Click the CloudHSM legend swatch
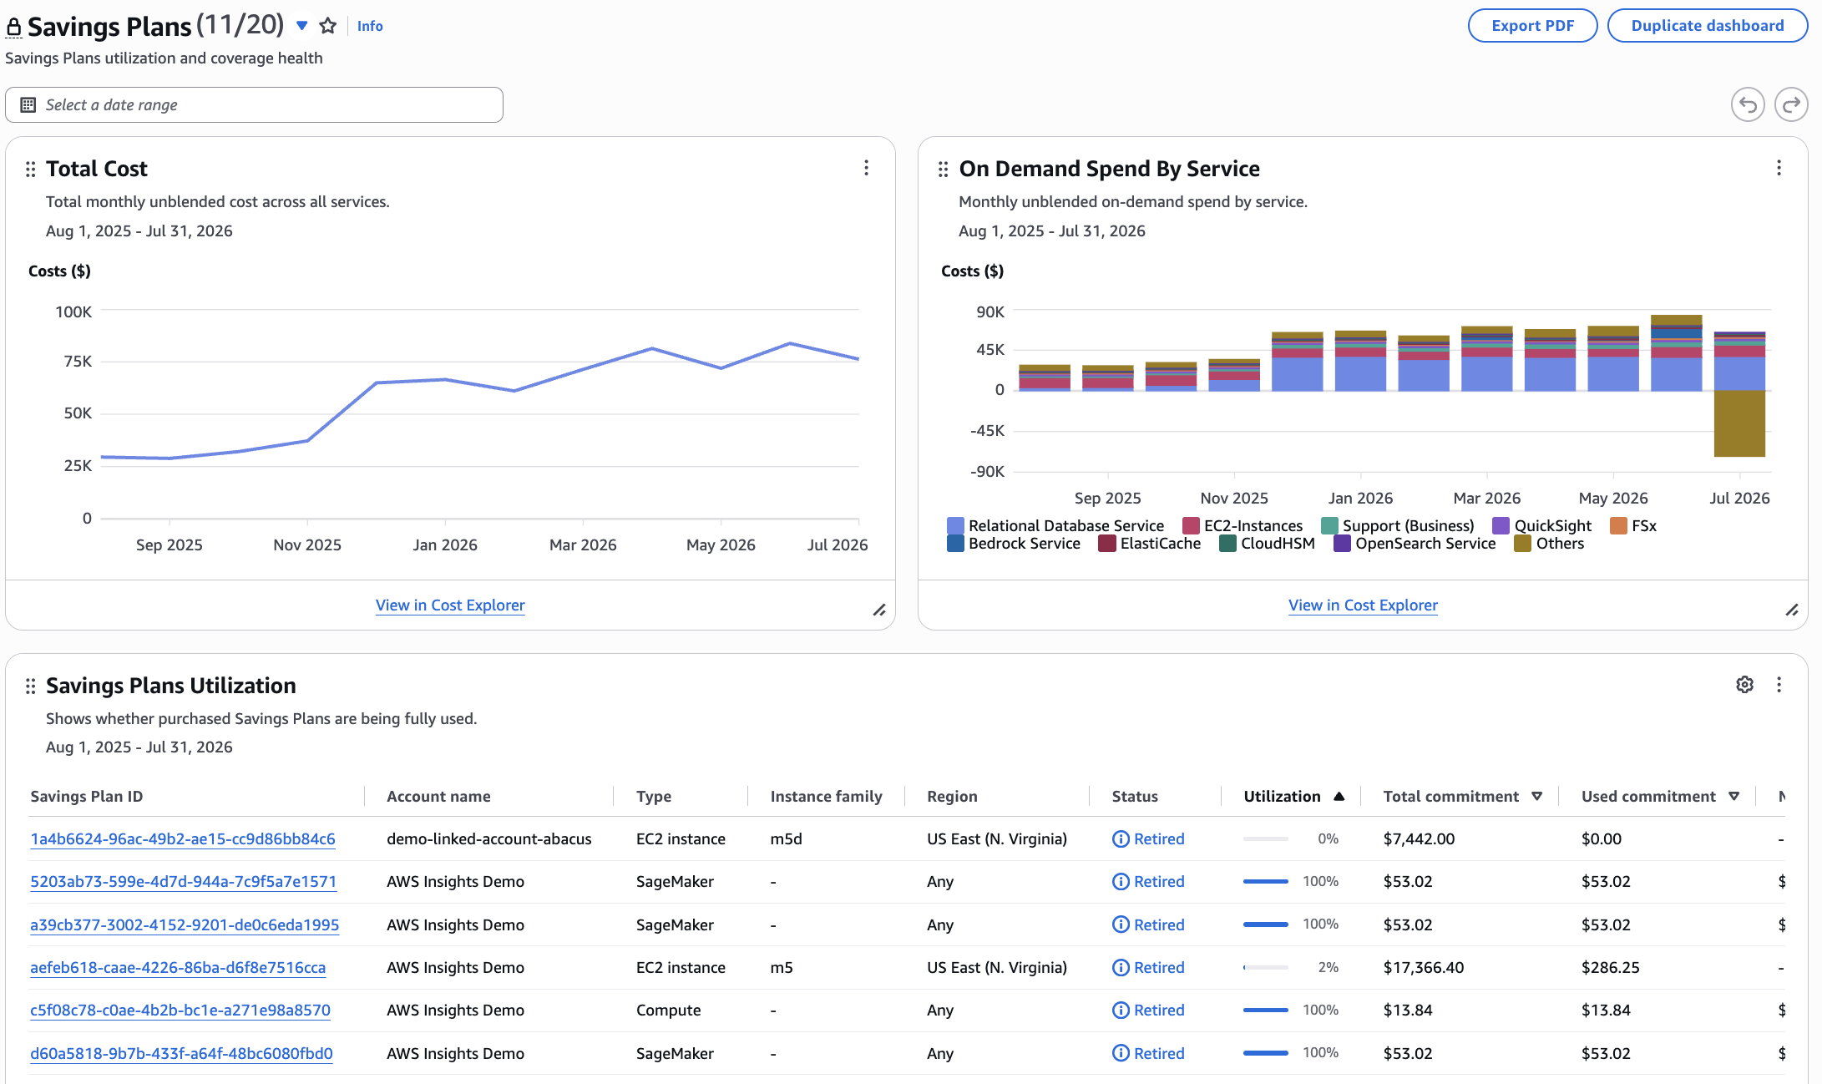The image size is (1822, 1084). pos(1227,543)
